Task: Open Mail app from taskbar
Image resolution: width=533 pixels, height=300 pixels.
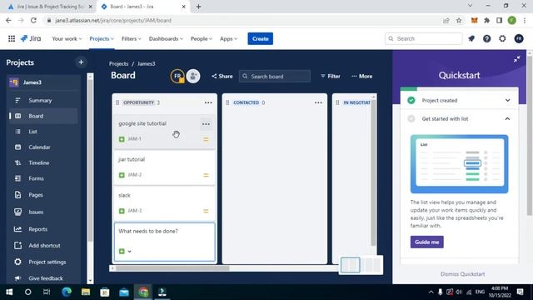Action: (124, 292)
